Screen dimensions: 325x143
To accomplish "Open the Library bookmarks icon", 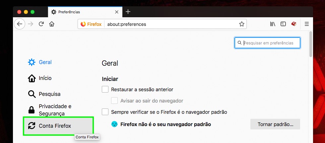I will pos(273,24).
